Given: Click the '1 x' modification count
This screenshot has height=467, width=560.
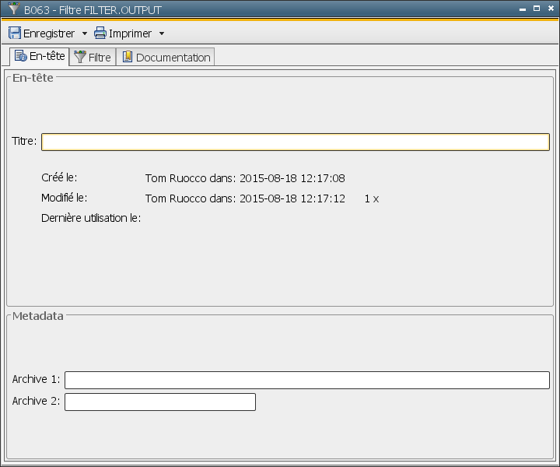Looking at the screenshot, I should click(x=372, y=199).
